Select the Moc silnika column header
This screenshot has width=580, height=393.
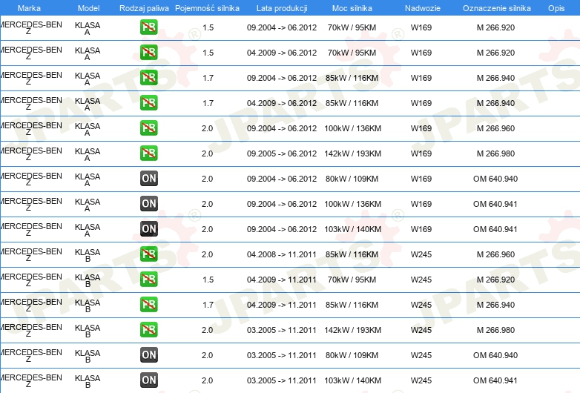coord(352,8)
